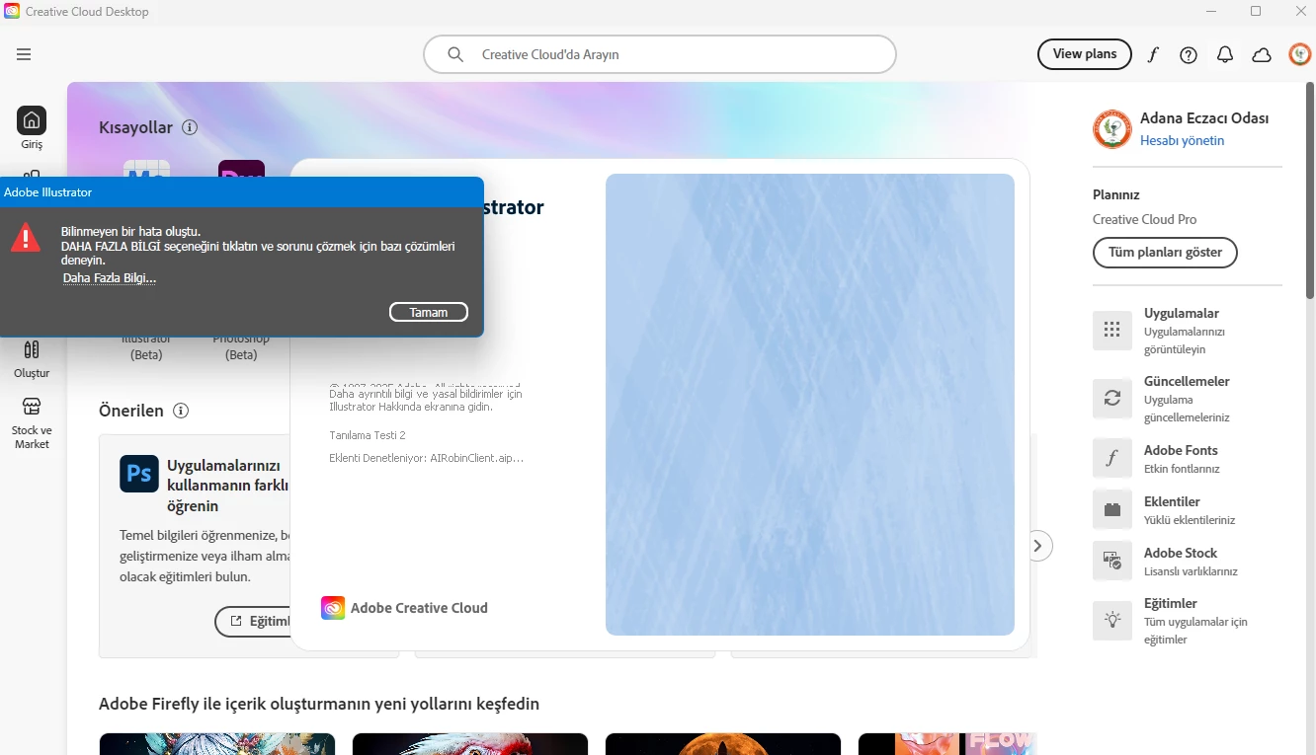Click the main window vertical scrollbar
This screenshot has width=1316, height=755.
(x=1310, y=189)
